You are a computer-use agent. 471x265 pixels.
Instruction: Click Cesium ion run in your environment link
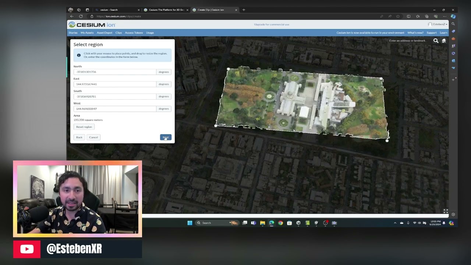pos(370,33)
